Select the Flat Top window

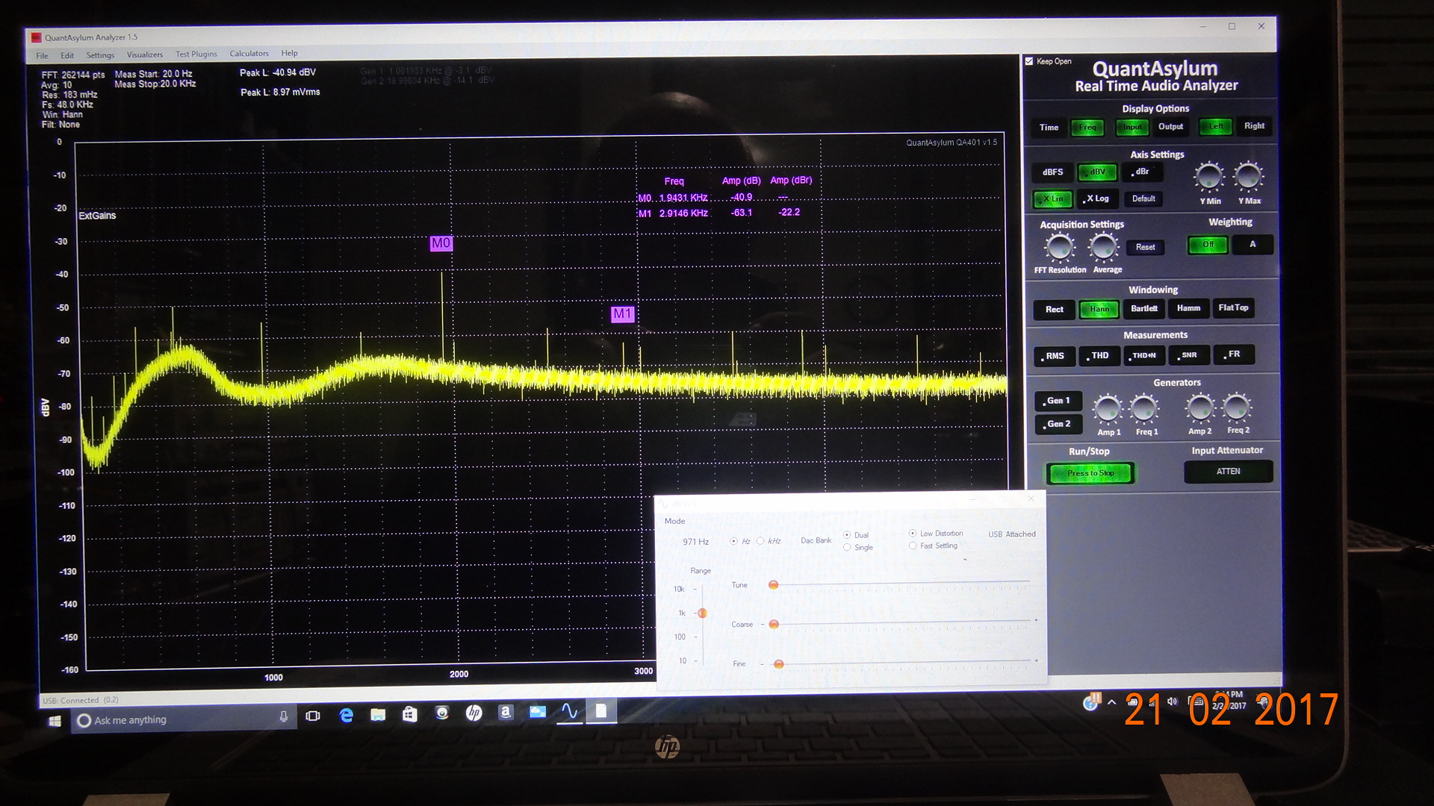coord(1233,307)
